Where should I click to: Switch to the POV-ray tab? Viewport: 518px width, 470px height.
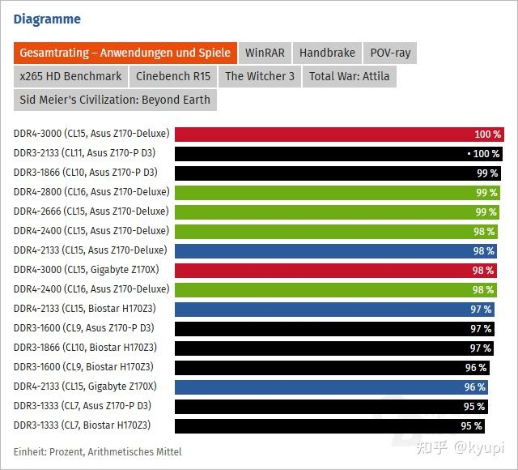click(390, 53)
